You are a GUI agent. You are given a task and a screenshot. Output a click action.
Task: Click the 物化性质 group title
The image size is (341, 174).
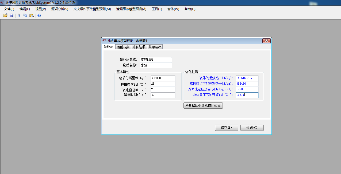click(x=191, y=72)
